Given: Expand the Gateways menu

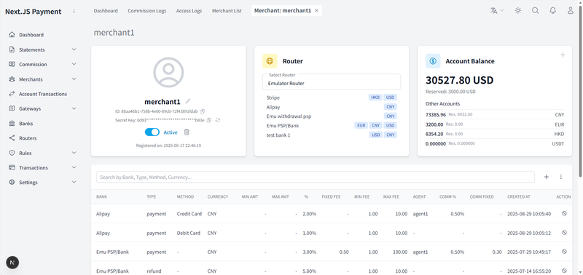Looking at the screenshot, I should [x=42, y=108].
